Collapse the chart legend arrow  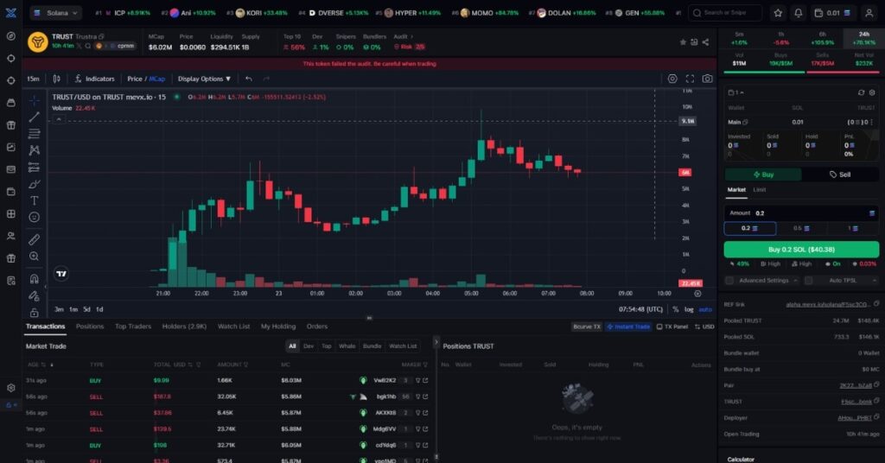coord(59,119)
